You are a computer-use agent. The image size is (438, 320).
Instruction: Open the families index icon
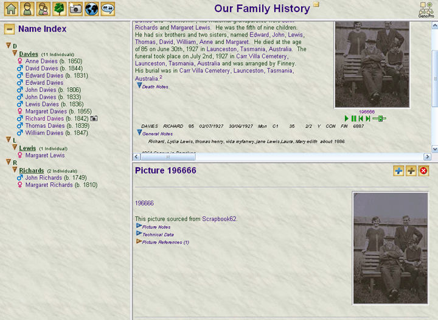click(x=43, y=9)
